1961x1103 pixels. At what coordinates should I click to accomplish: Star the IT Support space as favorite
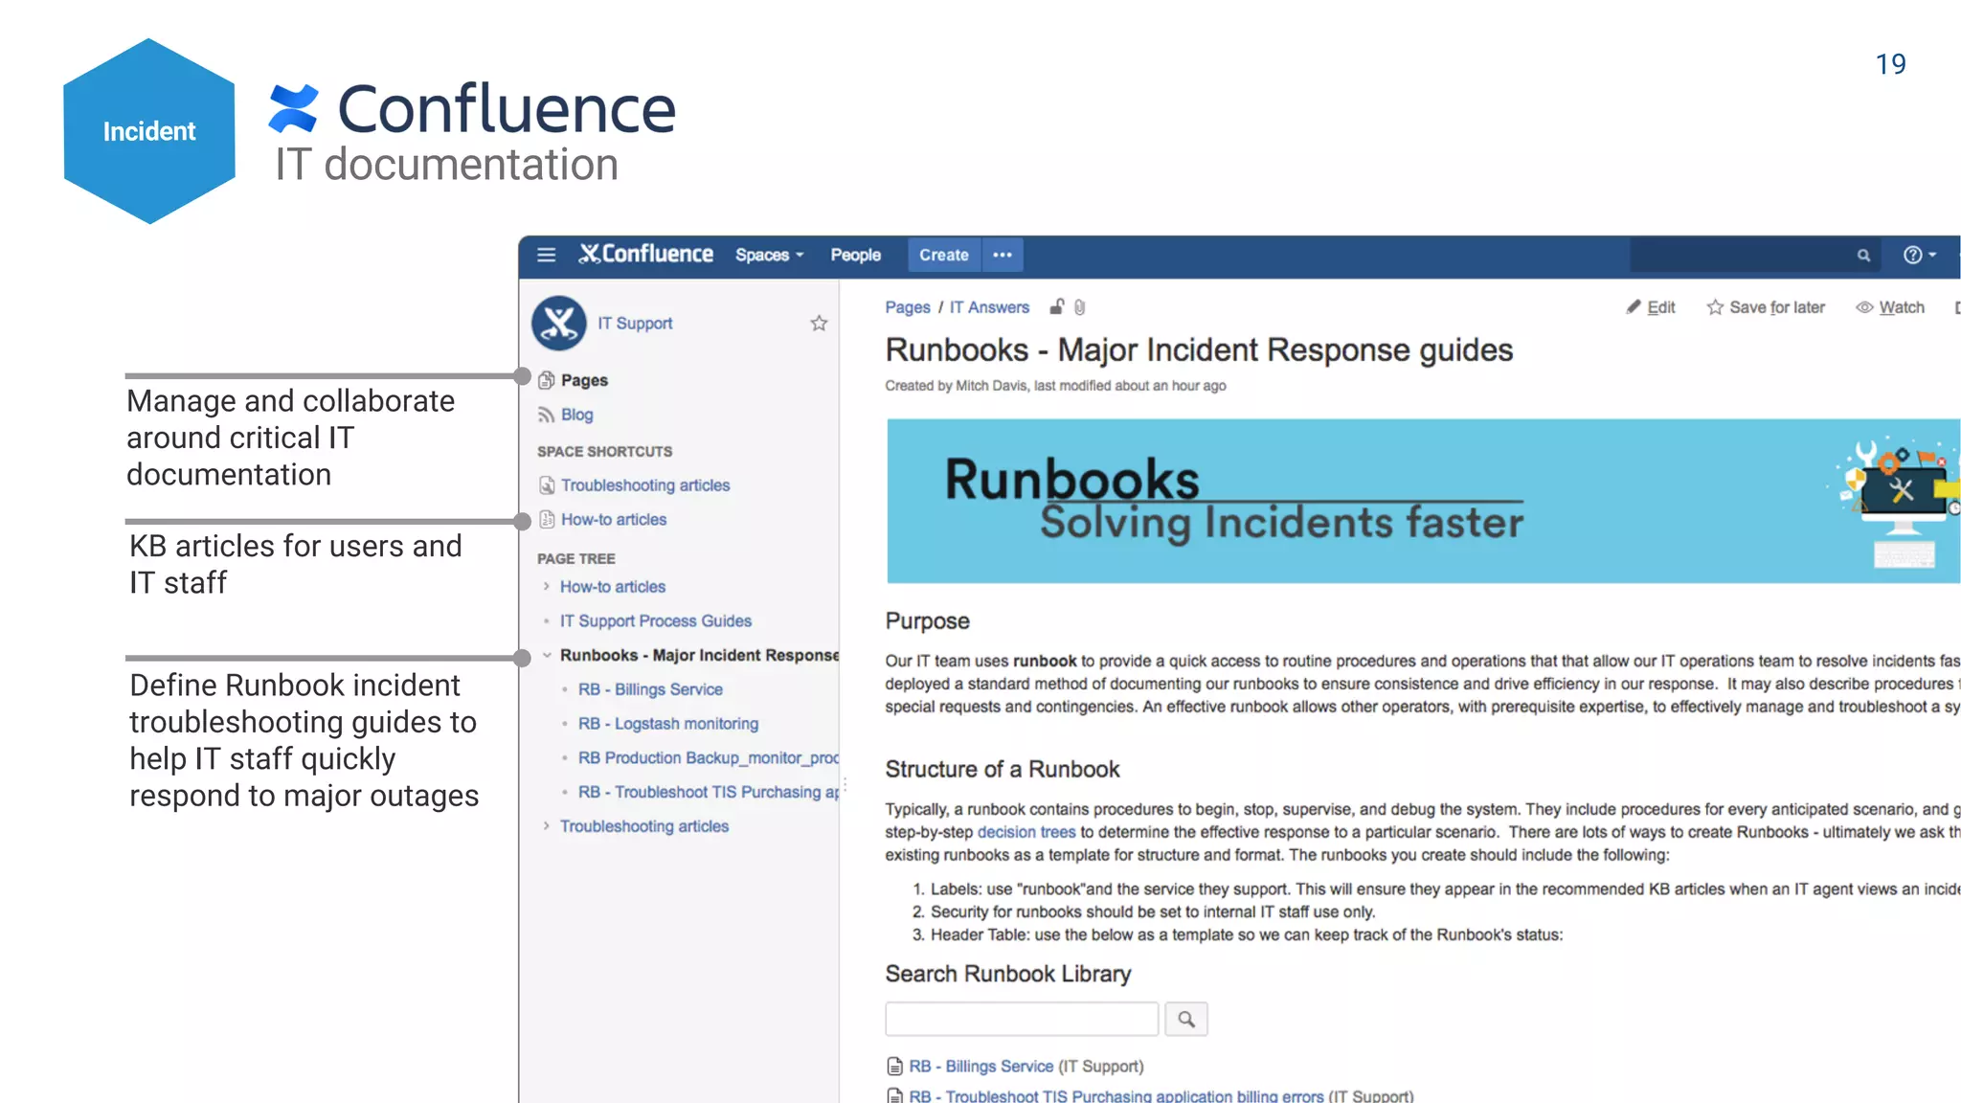click(819, 324)
